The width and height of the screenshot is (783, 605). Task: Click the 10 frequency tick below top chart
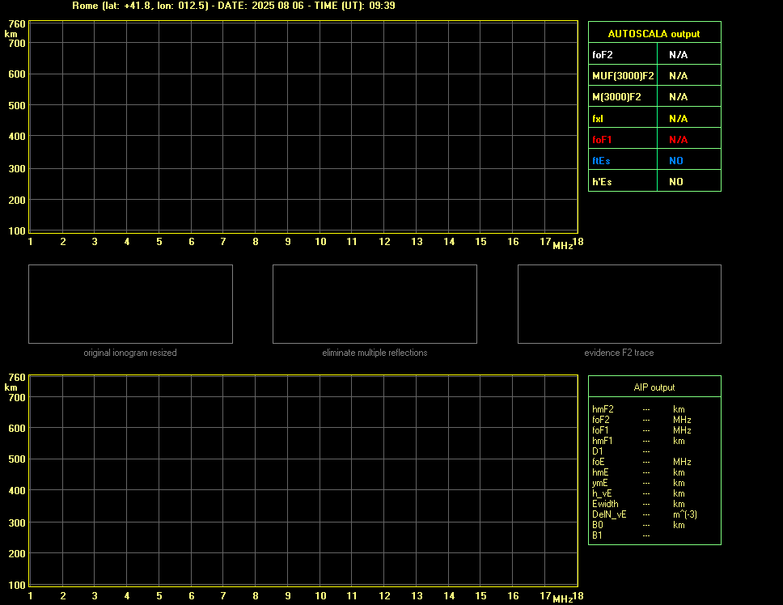(x=320, y=242)
